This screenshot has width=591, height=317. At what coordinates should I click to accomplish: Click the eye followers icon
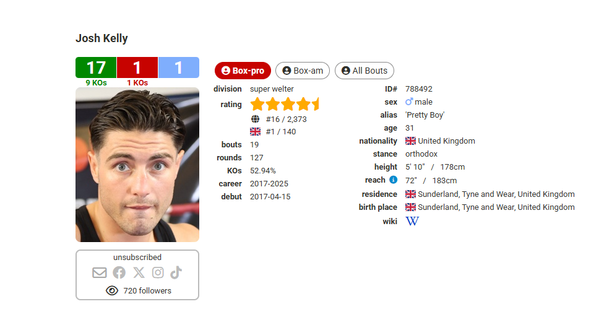coord(112,290)
